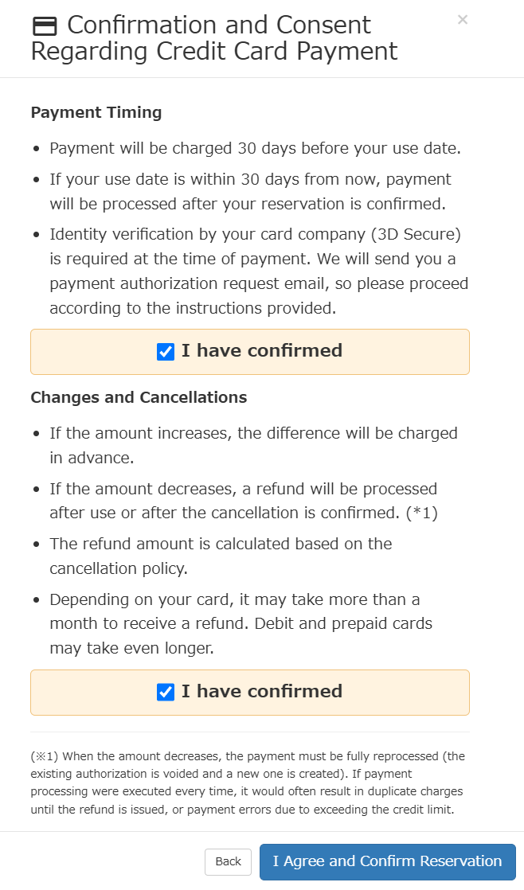Click the bullet about debit and prepaid cards

point(240,624)
